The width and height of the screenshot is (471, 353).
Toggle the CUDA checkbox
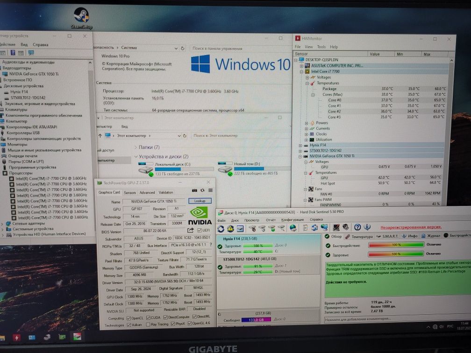click(x=148, y=318)
